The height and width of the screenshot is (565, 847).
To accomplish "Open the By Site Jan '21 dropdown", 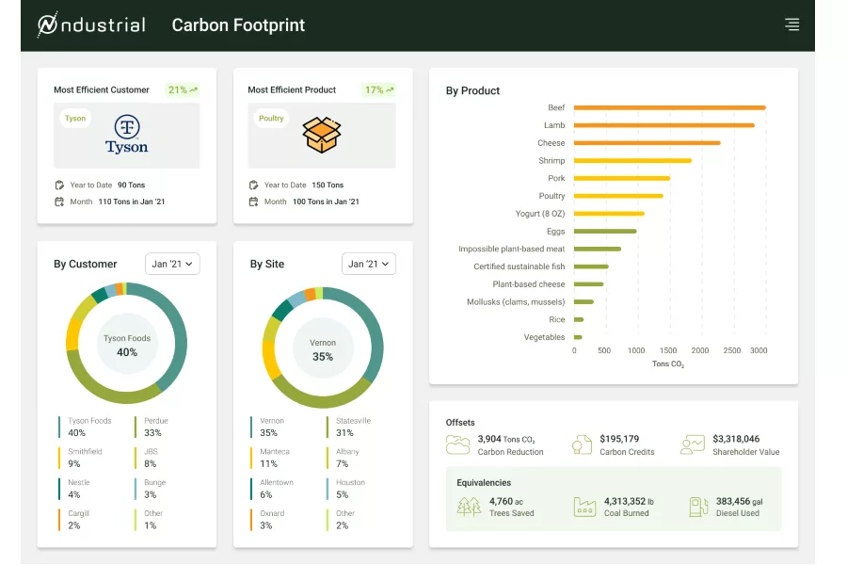I will [x=368, y=264].
